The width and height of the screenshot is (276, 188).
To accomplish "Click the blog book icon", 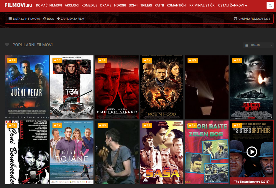I will pyautogui.click(x=44, y=19).
